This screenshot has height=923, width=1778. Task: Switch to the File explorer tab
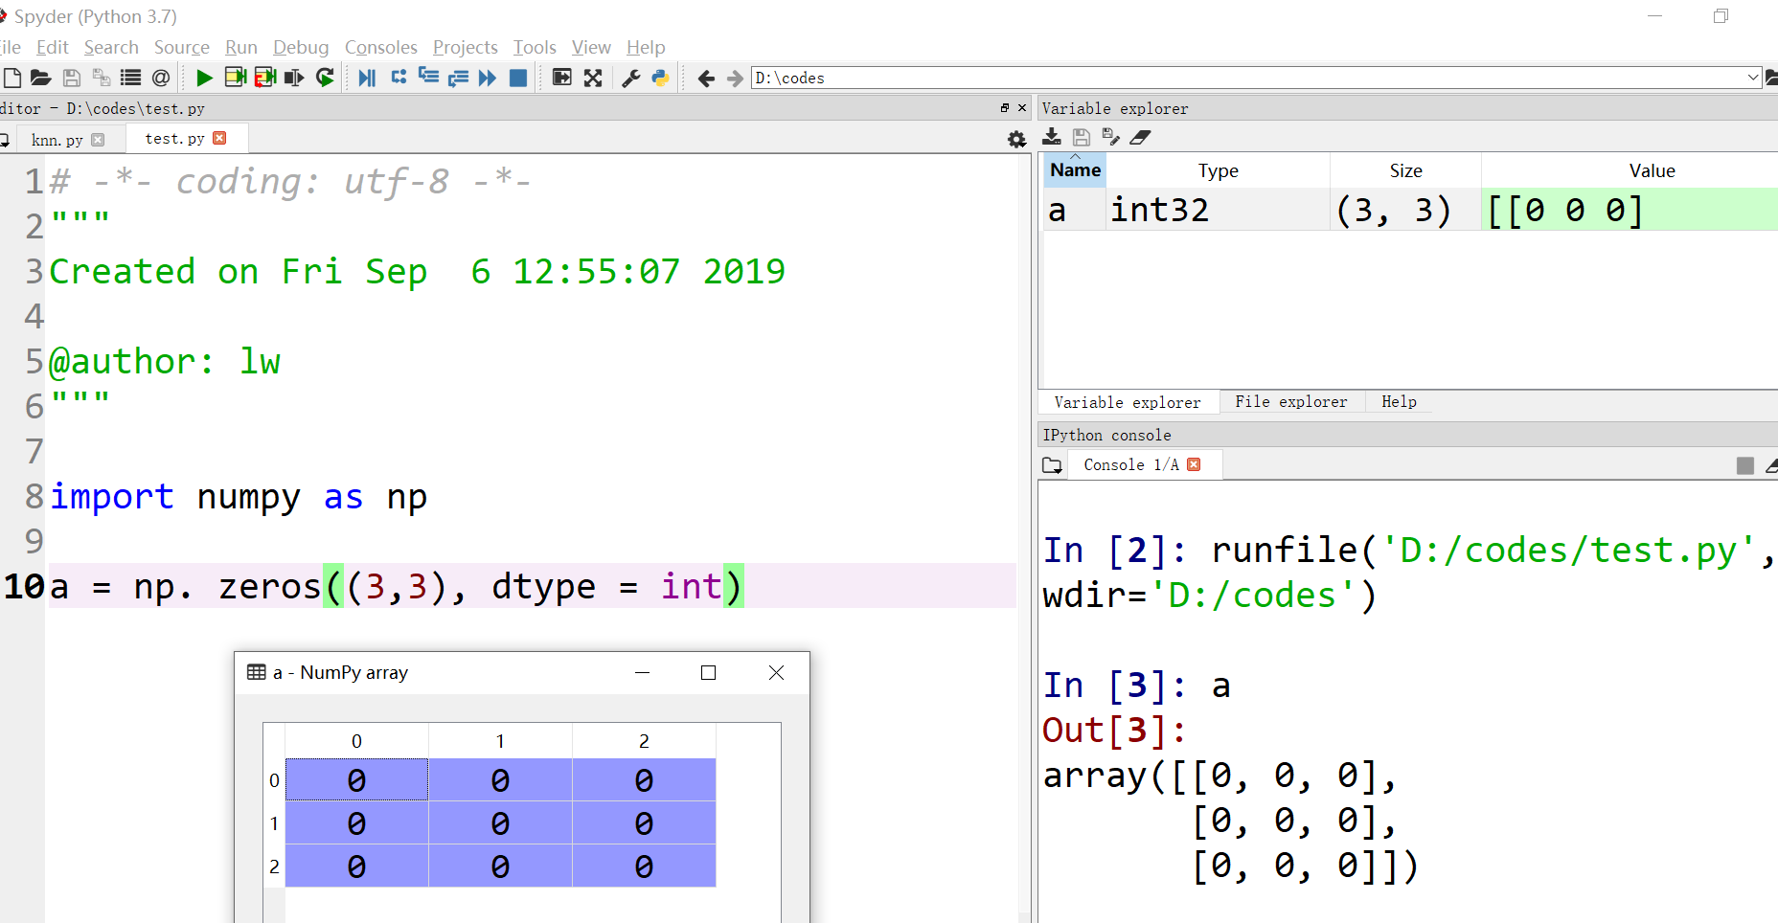pyautogui.click(x=1290, y=401)
